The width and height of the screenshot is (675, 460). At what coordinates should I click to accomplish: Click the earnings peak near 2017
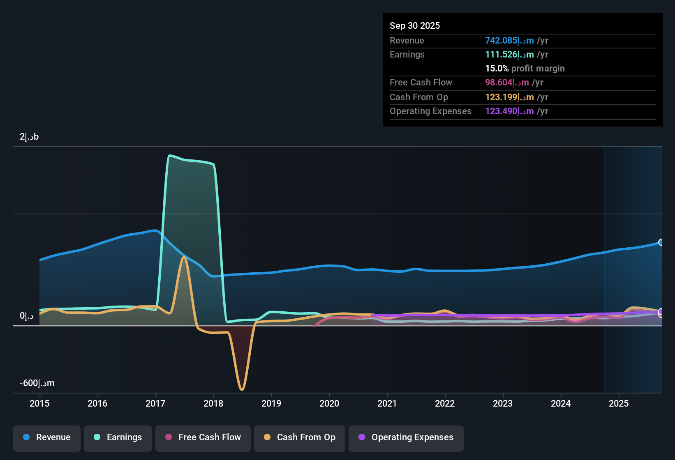click(x=170, y=156)
